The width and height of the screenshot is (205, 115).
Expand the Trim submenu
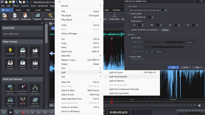click(x=79, y=68)
